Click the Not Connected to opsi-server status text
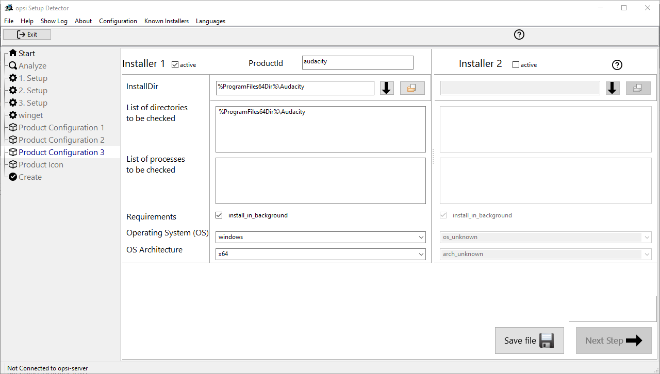660x374 pixels. (x=47, y=368)
